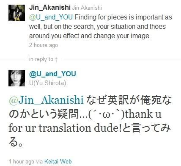Follow the @Jin_Akanishi mention in the reply

[46, 100]
